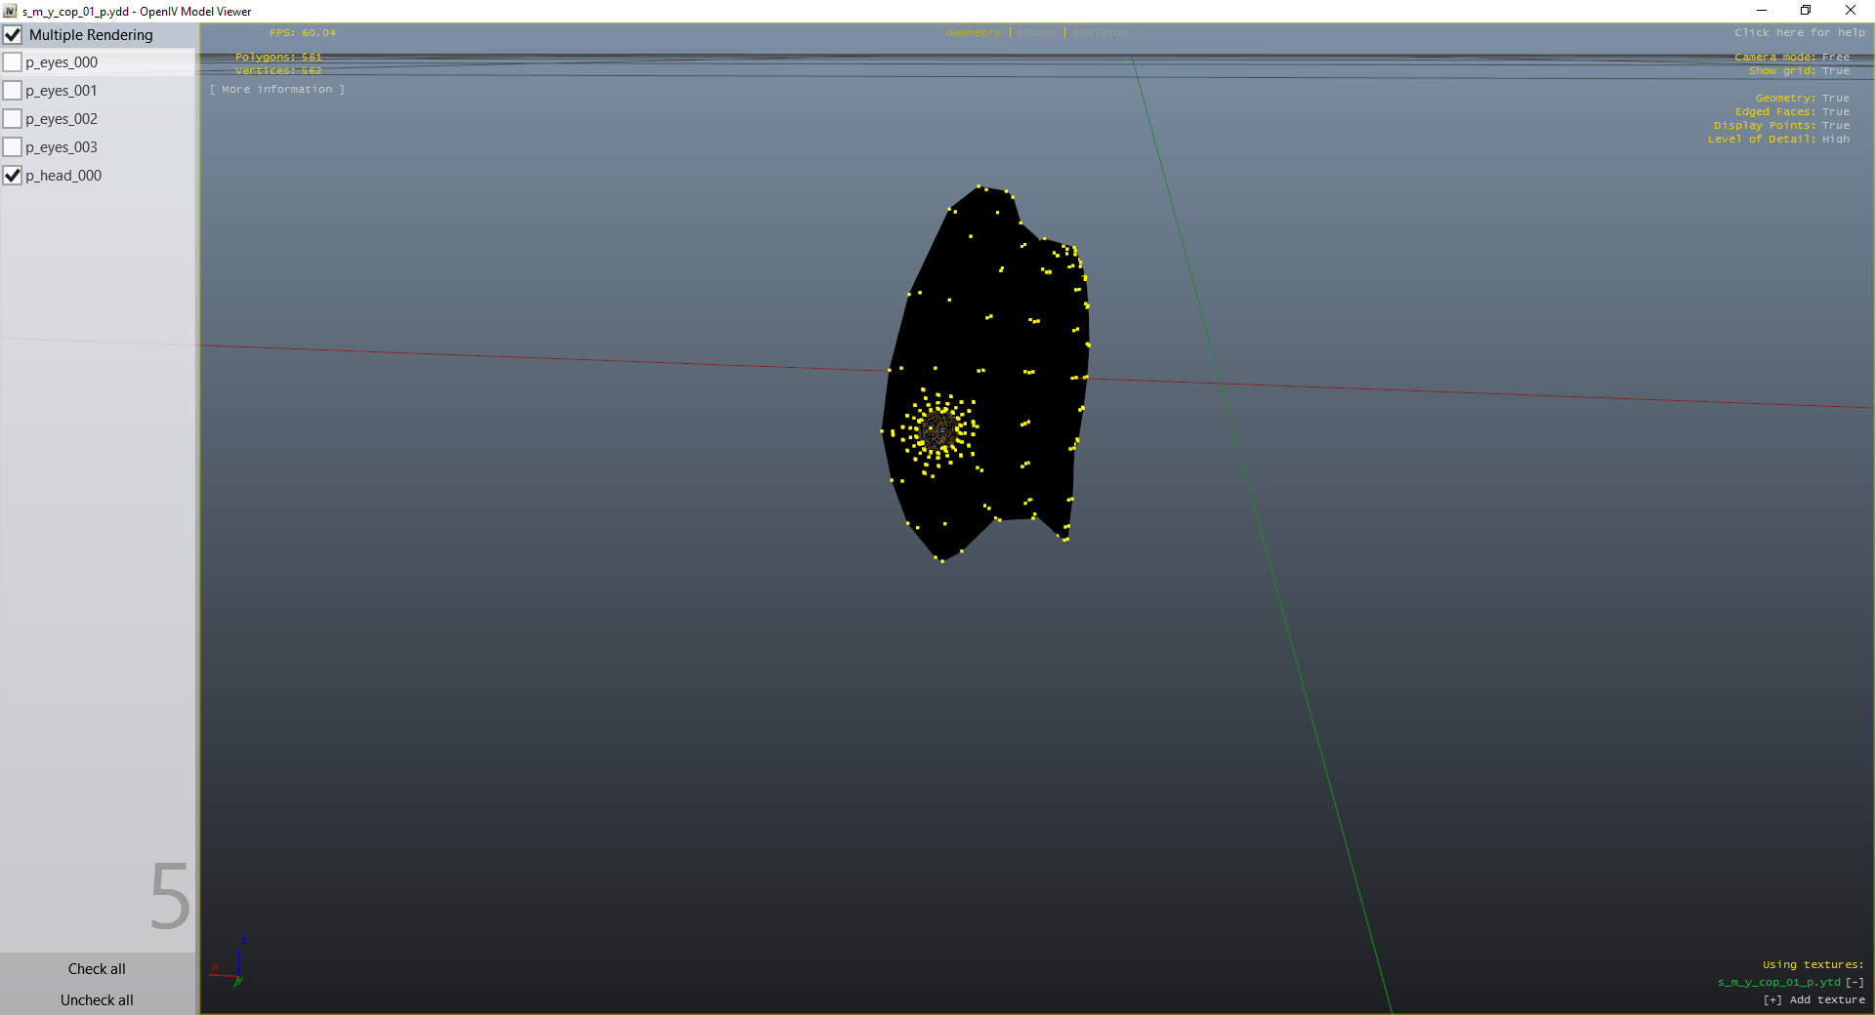Minimize the OpenIV Model Viewer window
The height and width of the screenshot is (1015, 1875).
tap(1762, 11)
